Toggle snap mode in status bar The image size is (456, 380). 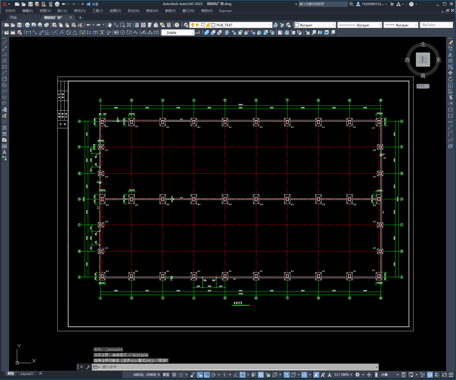[x=181, y=375]
